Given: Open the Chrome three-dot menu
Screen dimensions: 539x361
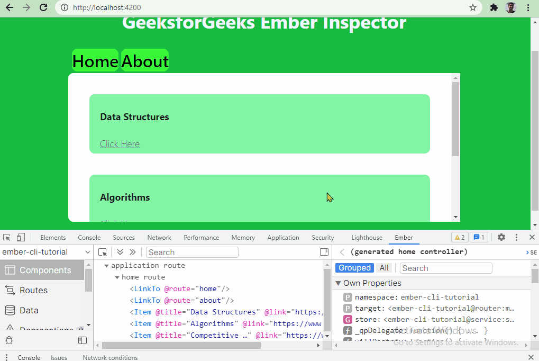Looking at the screenshot, I should [528, 7].
